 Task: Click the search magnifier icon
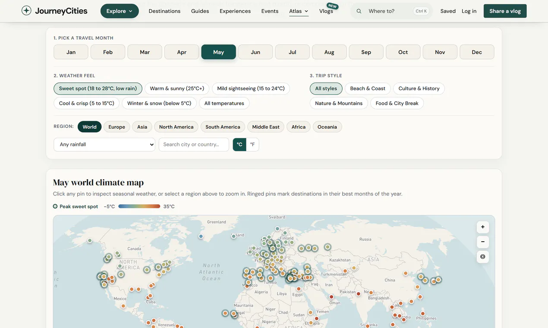coord(359,11)
